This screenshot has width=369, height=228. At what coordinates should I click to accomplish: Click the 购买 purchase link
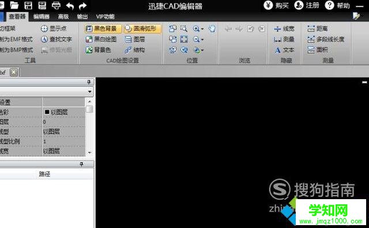(282, 5)
